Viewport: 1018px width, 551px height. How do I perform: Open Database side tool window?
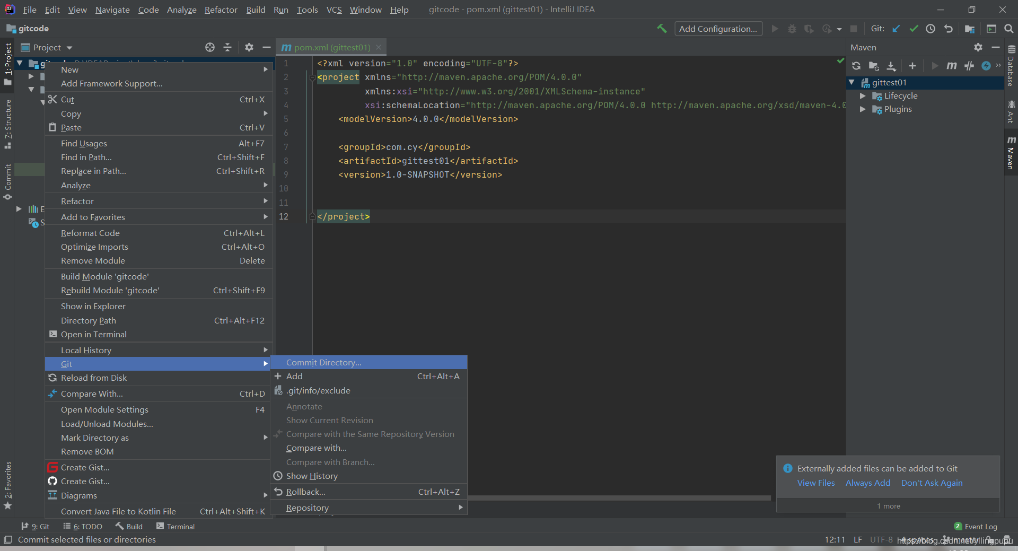1011,66
